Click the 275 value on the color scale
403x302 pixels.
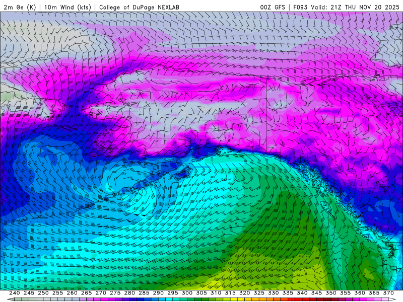point(115,293)
